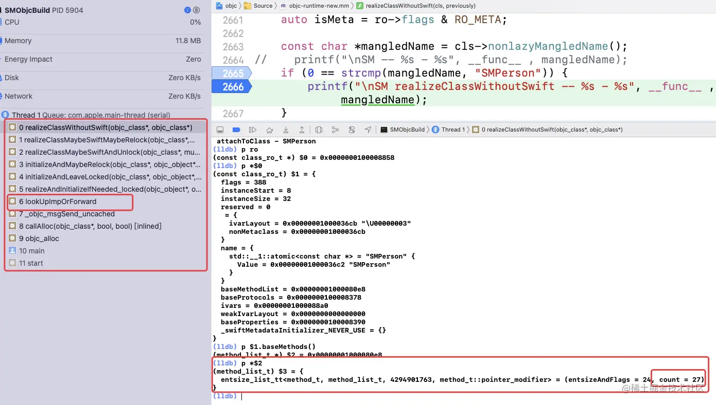This screenshot has width=716, height=405.
Task: Select frame 10 main
Action: [x=106, y=251]
